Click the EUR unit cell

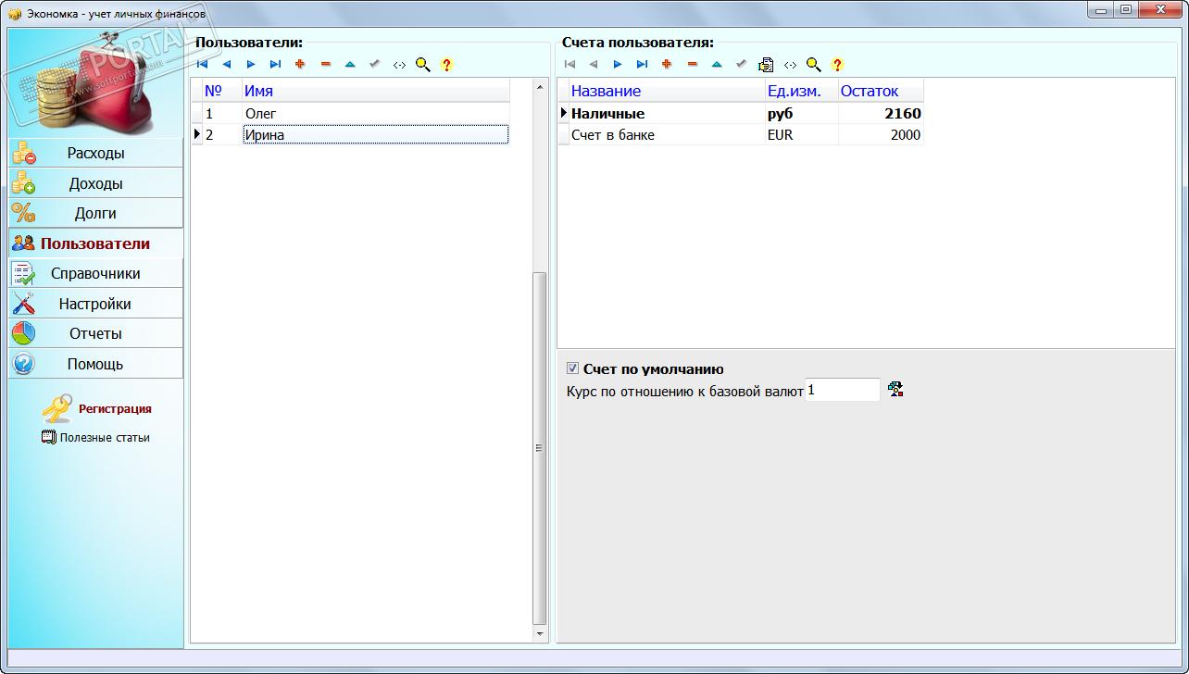point(802,135)
